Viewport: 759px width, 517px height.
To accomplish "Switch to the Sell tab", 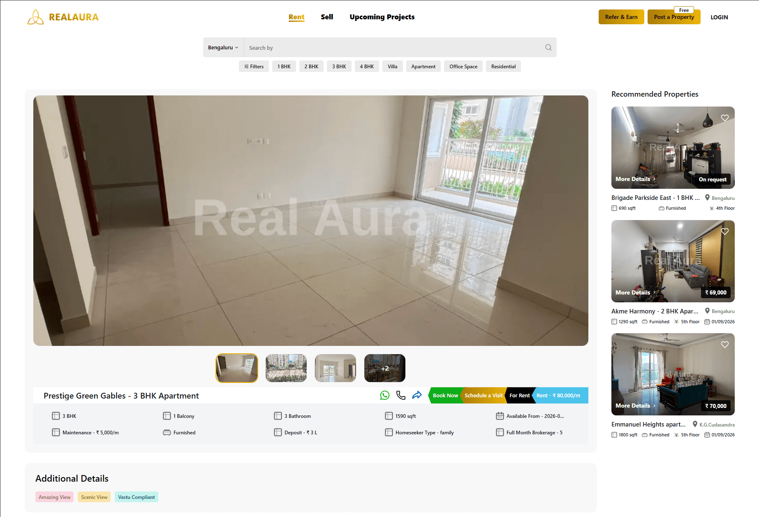I will click(327, 17).
